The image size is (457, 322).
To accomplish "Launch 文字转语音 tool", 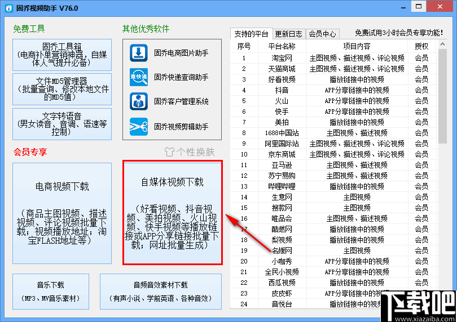I will (x=62, y=124).
